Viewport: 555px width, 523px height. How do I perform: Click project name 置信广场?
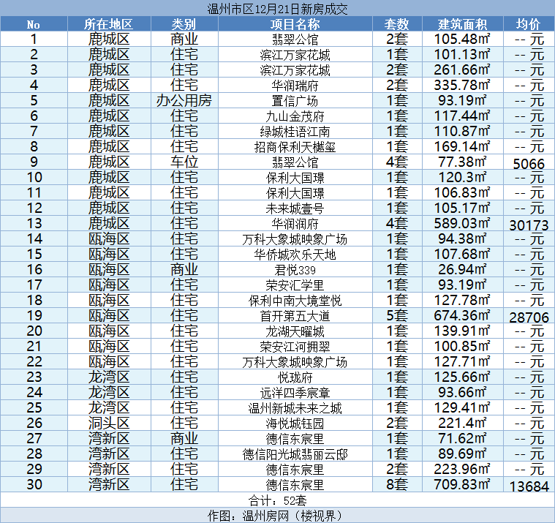click(295, 101)
